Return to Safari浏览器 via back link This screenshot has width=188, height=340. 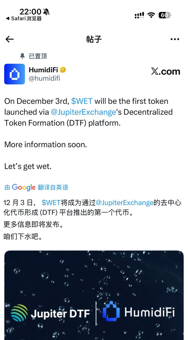pos(24,18)
